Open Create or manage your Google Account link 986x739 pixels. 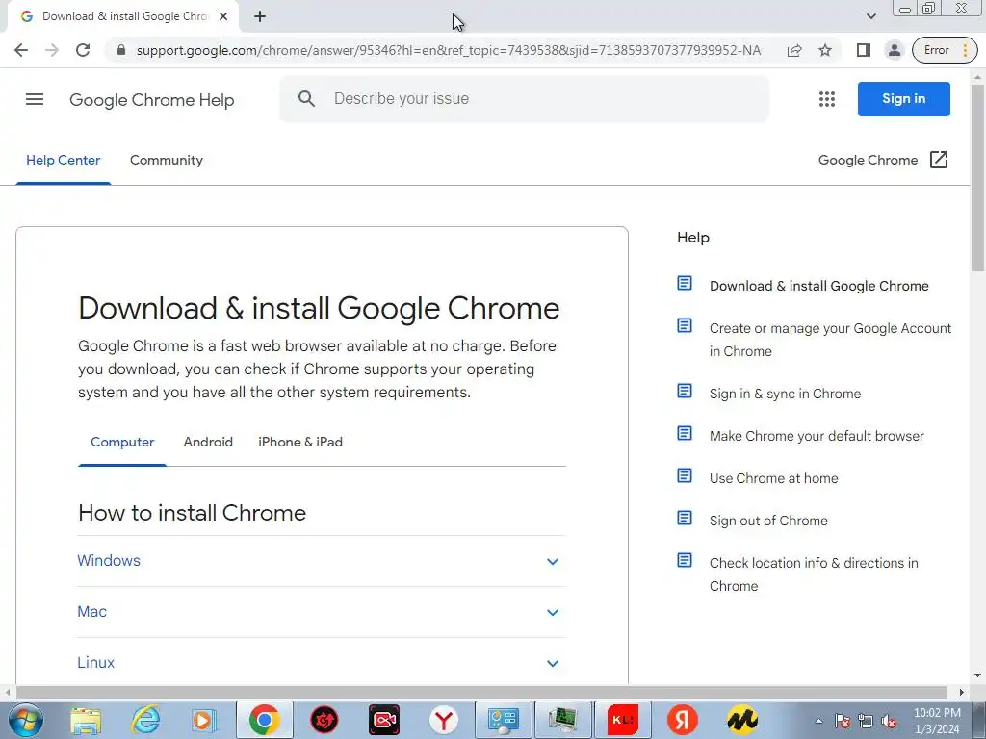pyautogui.click(x=830, y=340)
